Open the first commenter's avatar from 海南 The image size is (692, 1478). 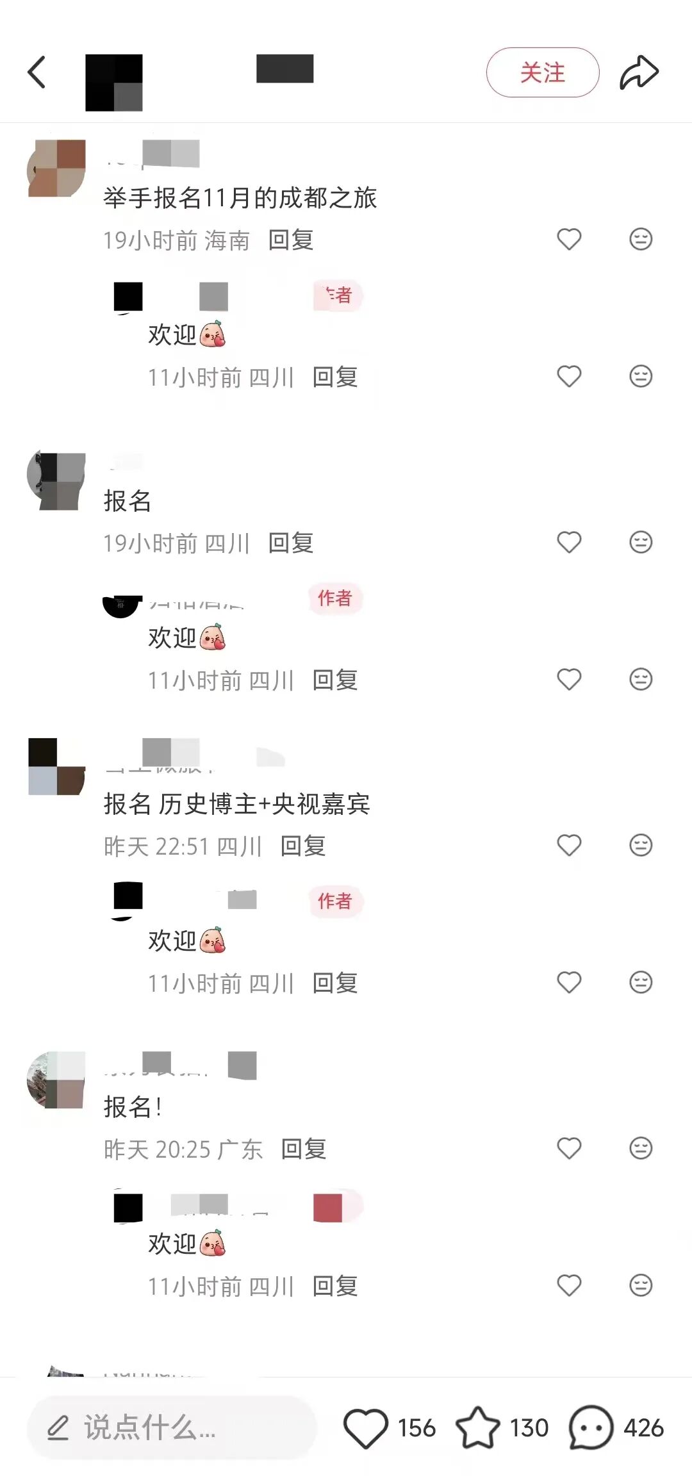pyautogui.click(x=57, y=168)
